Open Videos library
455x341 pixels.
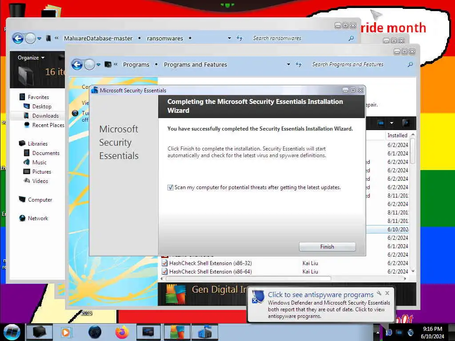40,181
